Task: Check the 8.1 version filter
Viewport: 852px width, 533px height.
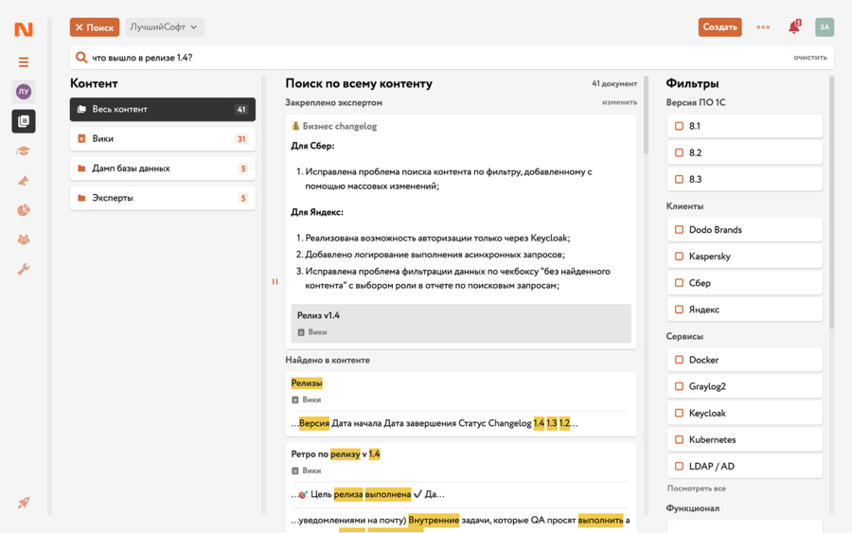Action: point(679,126)
